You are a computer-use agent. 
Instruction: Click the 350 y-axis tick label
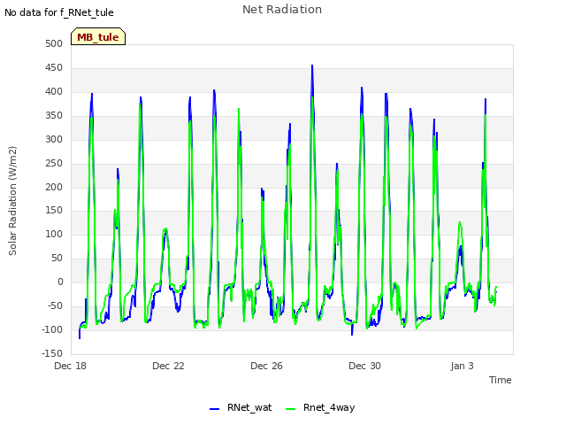pyautogui.click(x=54, y=115)
